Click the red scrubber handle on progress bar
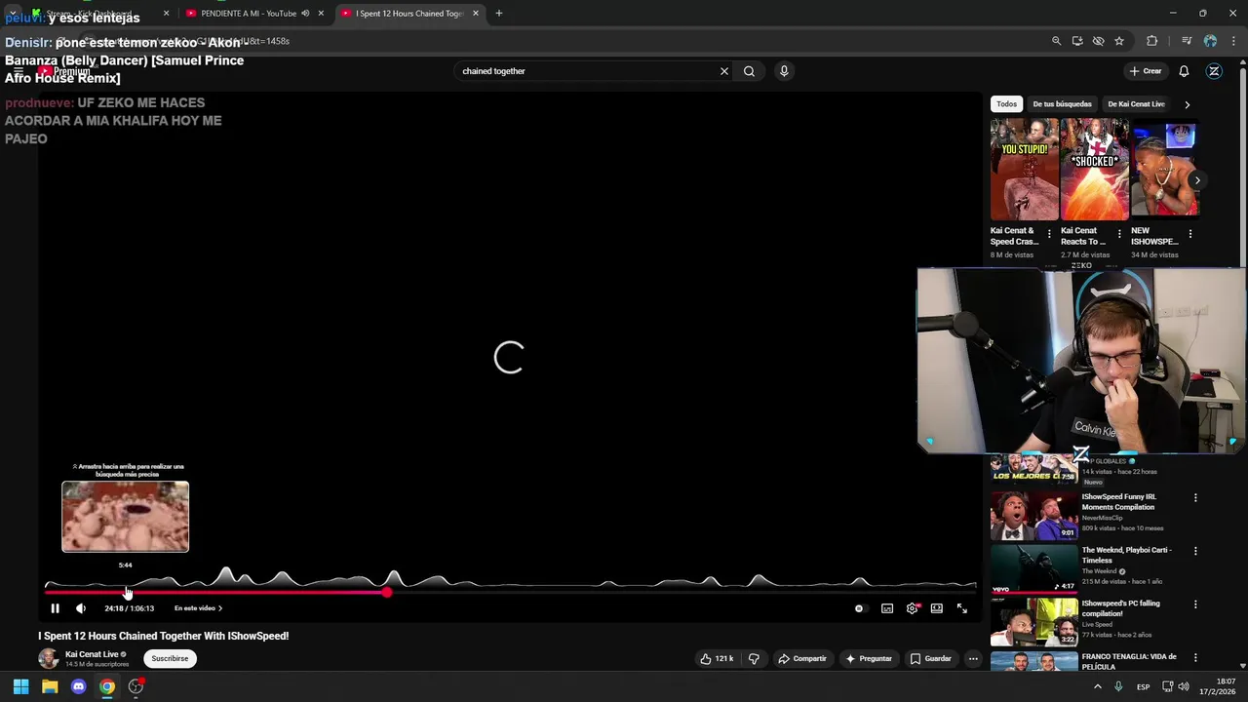The height and width of the screenshot is (702, 1248). (x=387, y=592)
